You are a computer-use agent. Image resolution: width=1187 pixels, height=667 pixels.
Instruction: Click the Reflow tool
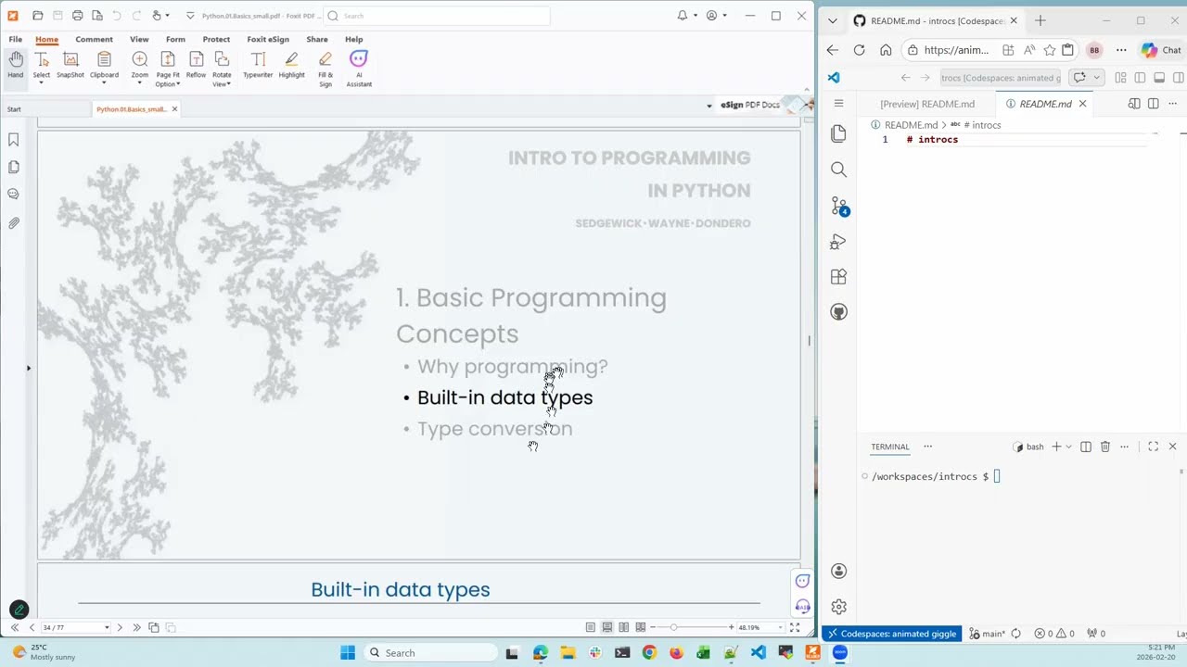coord(196,65)
